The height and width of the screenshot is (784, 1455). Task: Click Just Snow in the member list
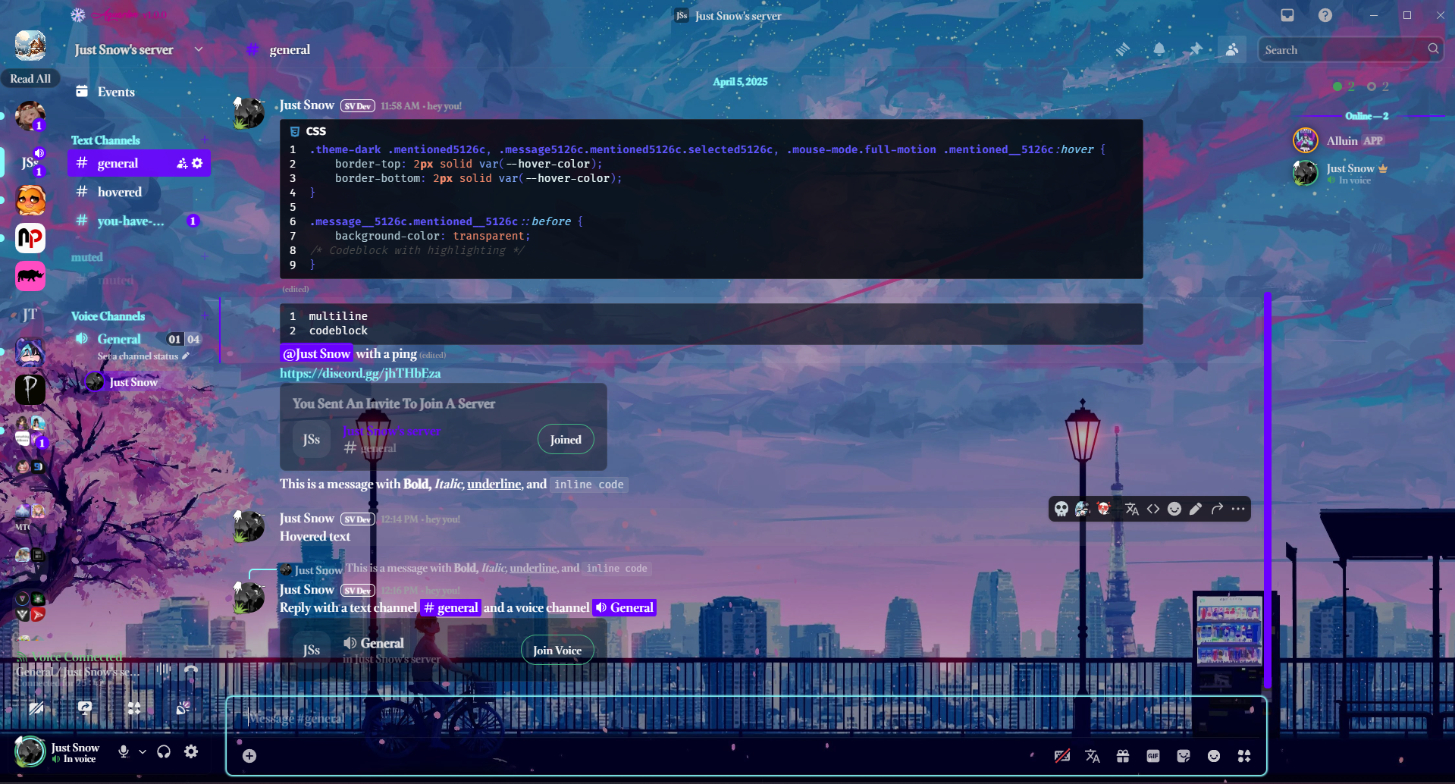click(1365, 173)
